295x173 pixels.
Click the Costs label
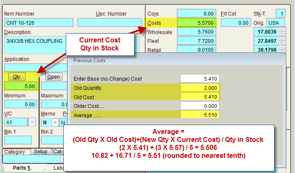pyautogui.click(x=154, y=23)
